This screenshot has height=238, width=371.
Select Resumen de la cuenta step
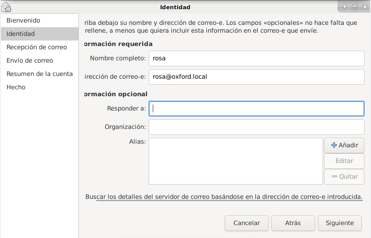coord(39,74)
